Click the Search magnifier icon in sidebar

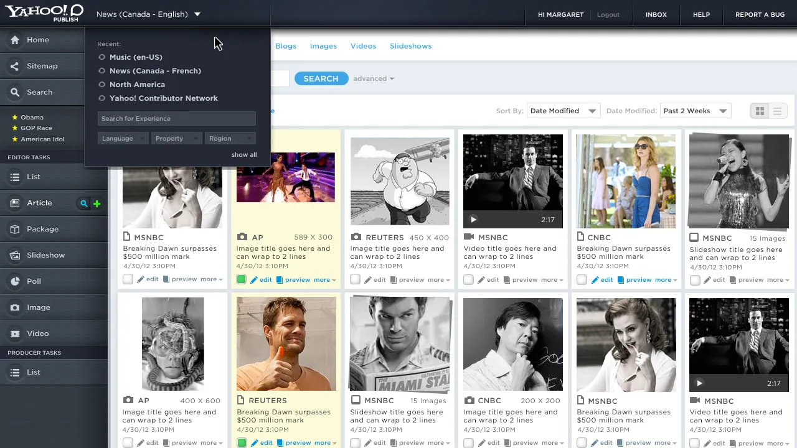point(15,92)
